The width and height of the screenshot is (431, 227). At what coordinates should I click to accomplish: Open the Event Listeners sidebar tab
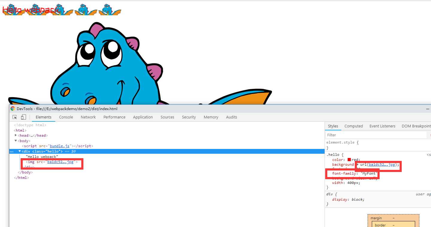coord(382,126)
